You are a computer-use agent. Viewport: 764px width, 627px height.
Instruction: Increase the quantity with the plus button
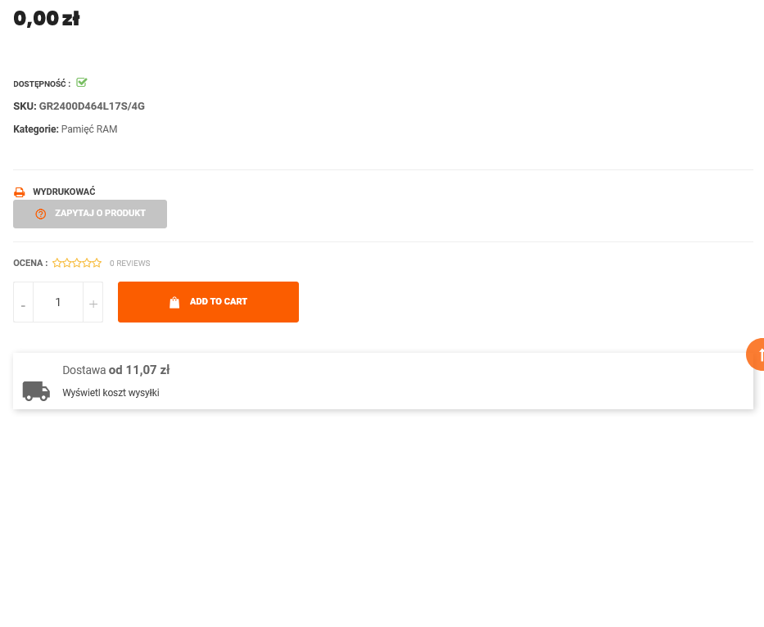[93, 303]
